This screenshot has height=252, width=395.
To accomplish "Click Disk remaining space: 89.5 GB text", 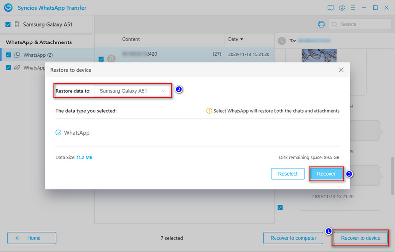I will (309, 157).
